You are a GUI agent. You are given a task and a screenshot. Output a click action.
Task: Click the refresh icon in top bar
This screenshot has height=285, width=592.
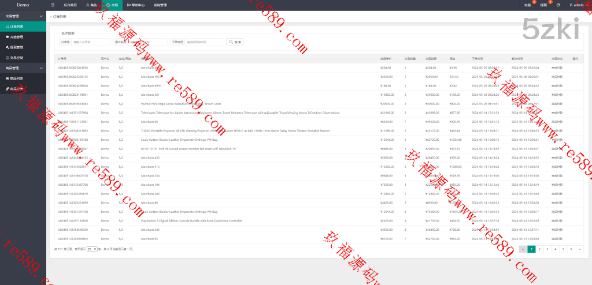coord(558,5)
